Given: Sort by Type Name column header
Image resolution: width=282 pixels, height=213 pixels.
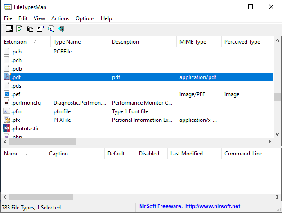Looking at the screenshot, I should coord(80,42).
